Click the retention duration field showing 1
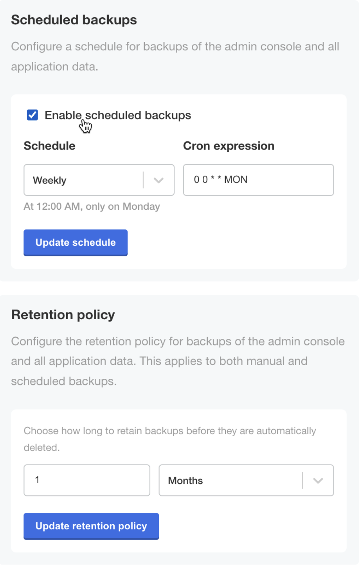The image size is (360, 565). [x=86, y=480]
